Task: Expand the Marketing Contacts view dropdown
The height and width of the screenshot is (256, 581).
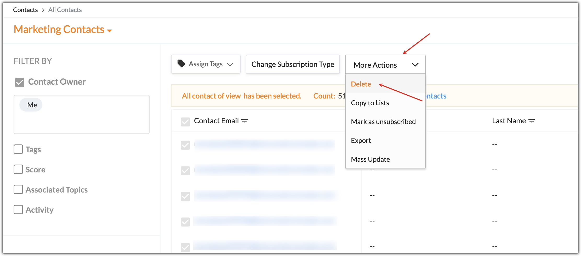Action: [x=110, y=31]
